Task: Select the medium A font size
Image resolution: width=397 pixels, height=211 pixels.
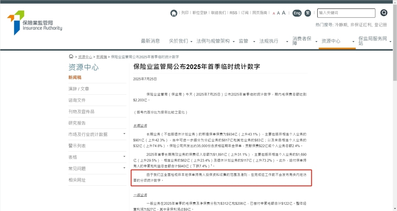Action: click(278, 13)
